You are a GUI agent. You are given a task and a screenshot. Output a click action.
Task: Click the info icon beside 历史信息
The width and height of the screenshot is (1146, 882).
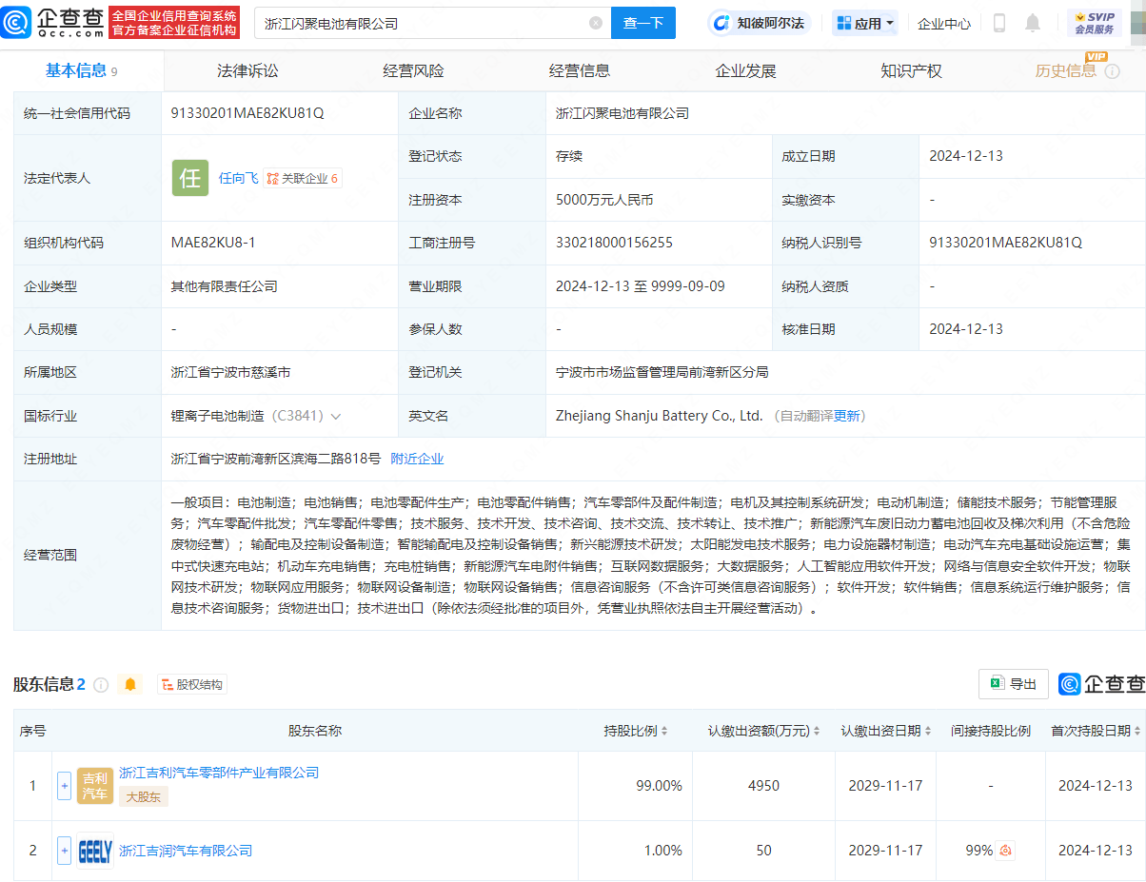1112,71
